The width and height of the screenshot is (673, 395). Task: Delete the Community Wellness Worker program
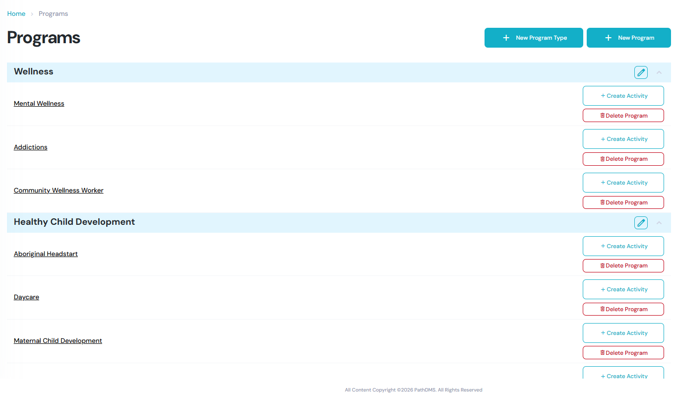(623, 202)
